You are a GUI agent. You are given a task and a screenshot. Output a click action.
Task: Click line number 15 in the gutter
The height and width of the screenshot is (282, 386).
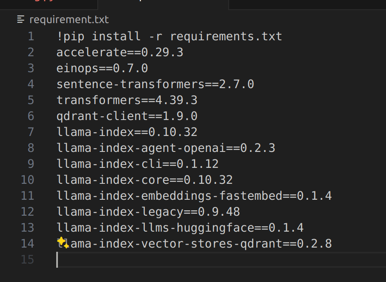tap(28, 260)
